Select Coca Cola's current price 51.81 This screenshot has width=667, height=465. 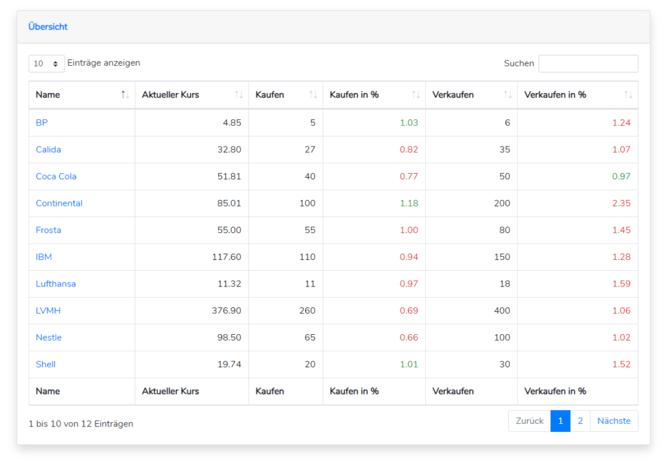pos(229,176)
